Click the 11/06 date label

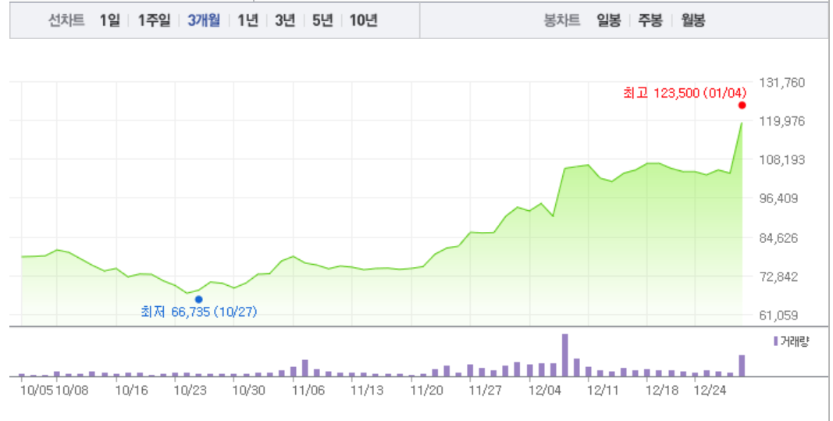click(308, 391)
